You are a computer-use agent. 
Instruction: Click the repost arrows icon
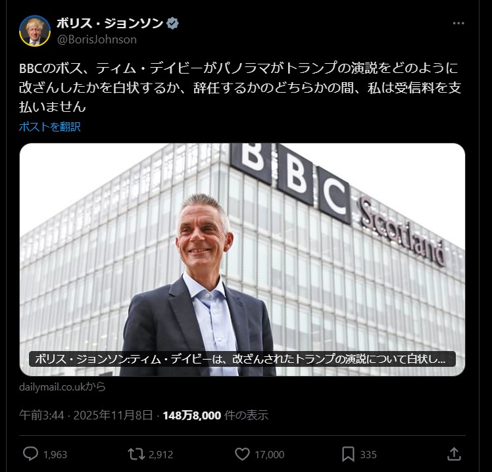coord(136,454)
